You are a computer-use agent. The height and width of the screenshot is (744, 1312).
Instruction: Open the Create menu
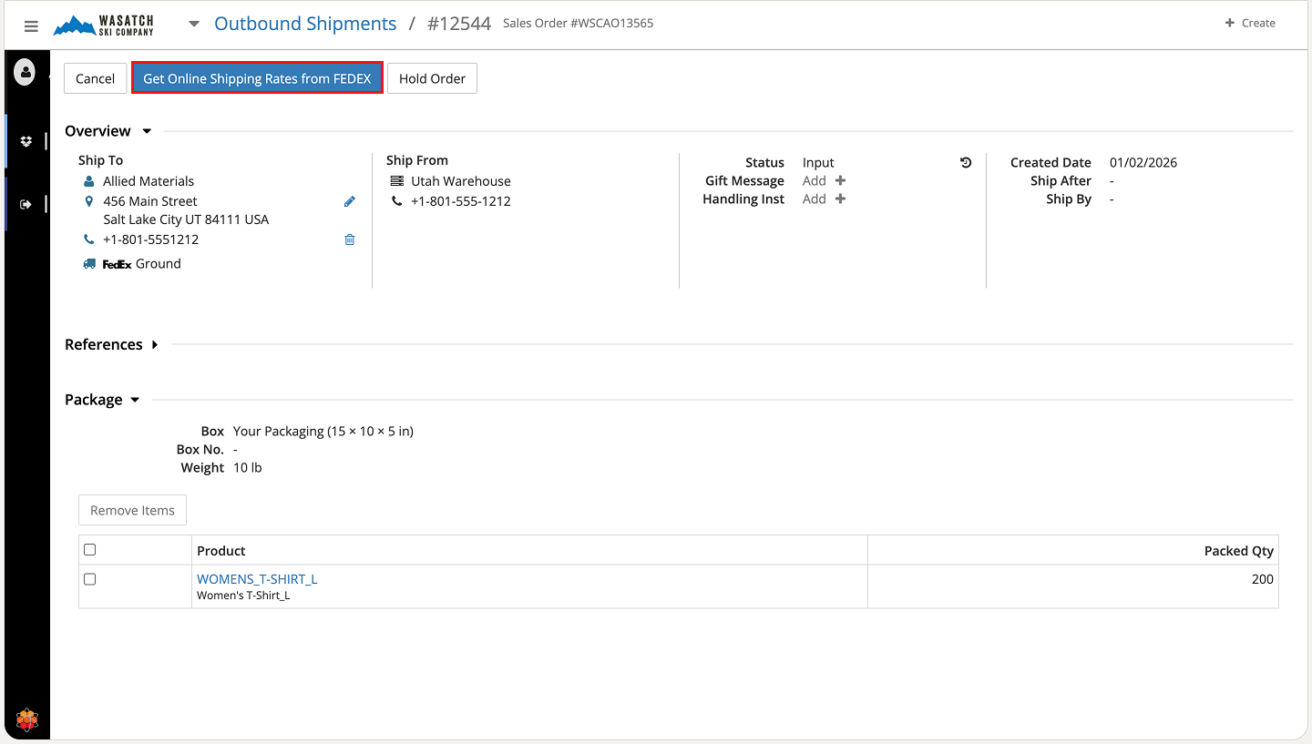[x=1249, y=24]
